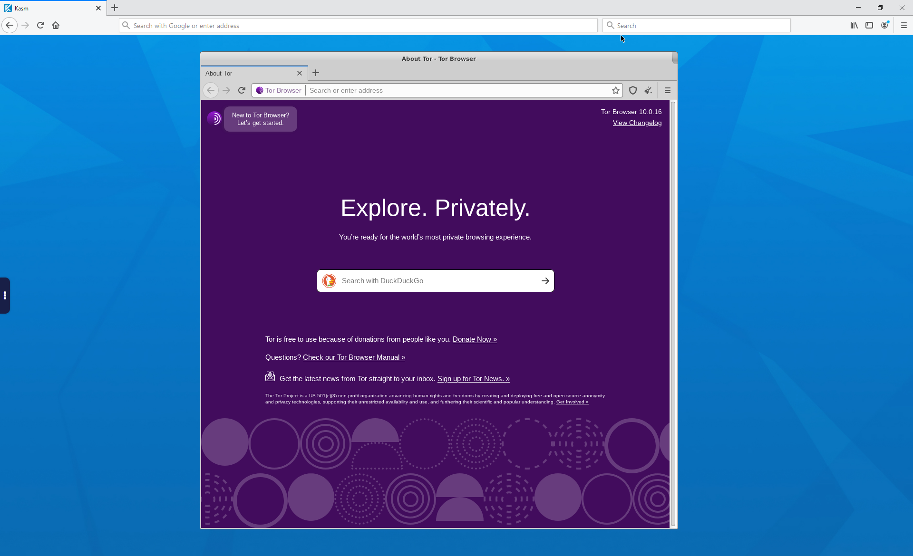Image resolution: width=913 pixels, height=556 pixels.
Task: Click the Firefox library icon in outer browser
Action: pyautogui.click(x=855, y=25)
